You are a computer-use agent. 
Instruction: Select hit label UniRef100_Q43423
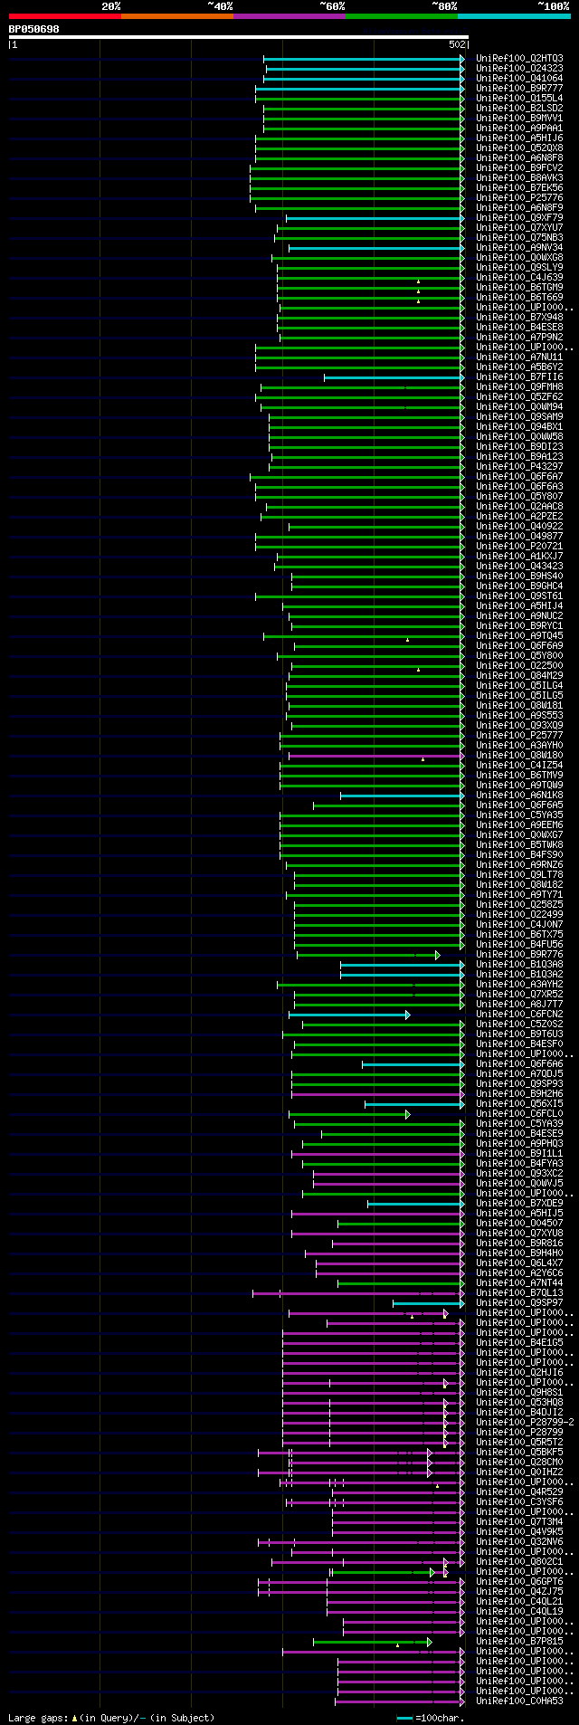pyautogui.click(x=519, y=567)
